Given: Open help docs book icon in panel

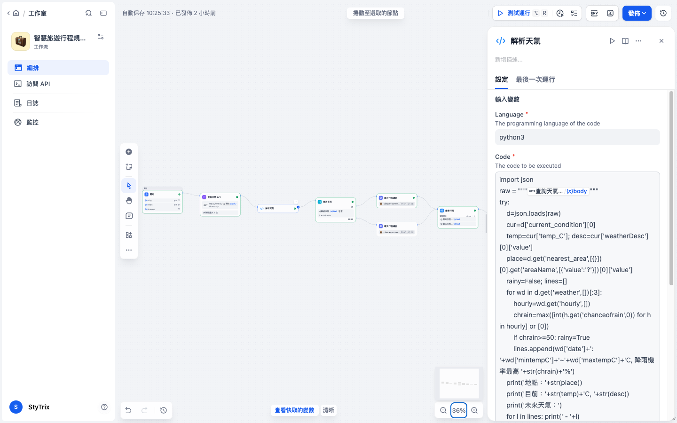Looking at the screenshot, I should [x=625, y=41].
